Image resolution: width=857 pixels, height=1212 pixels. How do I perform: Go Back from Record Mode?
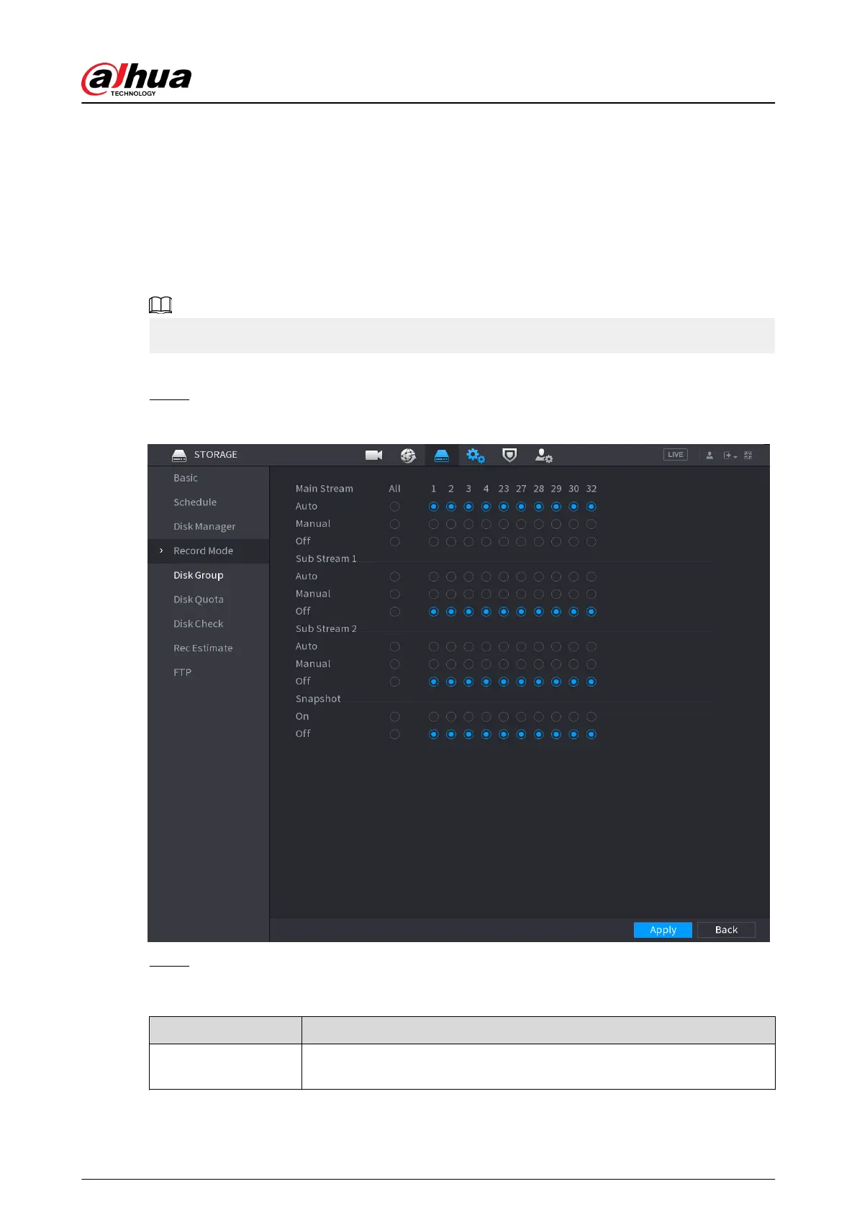[x=726, y=930]
